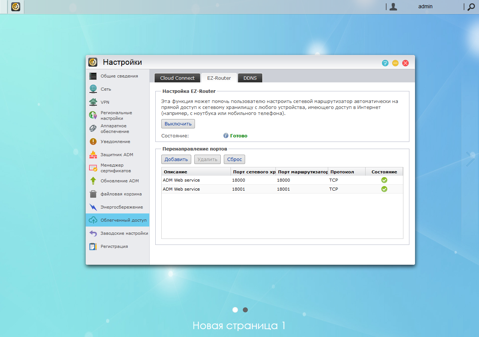The width and height of the screenshot is (479, 337).
Task: Sort by the Описание column header
Action: pos(196,171)
